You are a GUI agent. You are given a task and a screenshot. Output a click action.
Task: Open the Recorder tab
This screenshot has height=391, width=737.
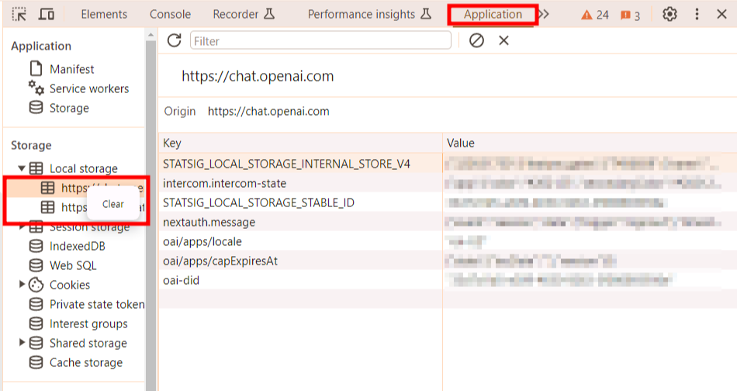click(244, 15)
